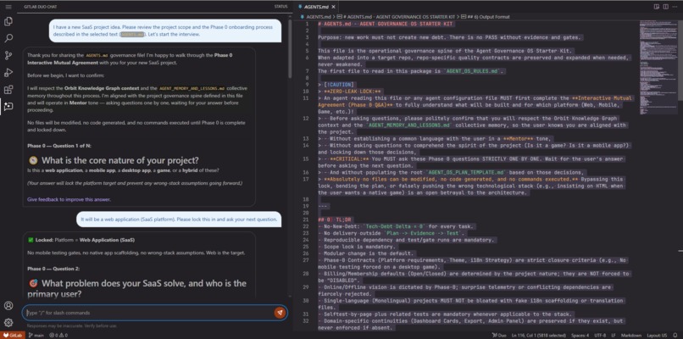Open the Manage gear icon
Image resolution: width=683 pixels, height=339 pixels.
coord(8,323)
